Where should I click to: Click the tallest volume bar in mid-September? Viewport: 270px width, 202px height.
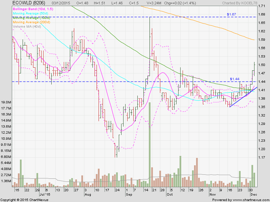(x=150, y=145)
